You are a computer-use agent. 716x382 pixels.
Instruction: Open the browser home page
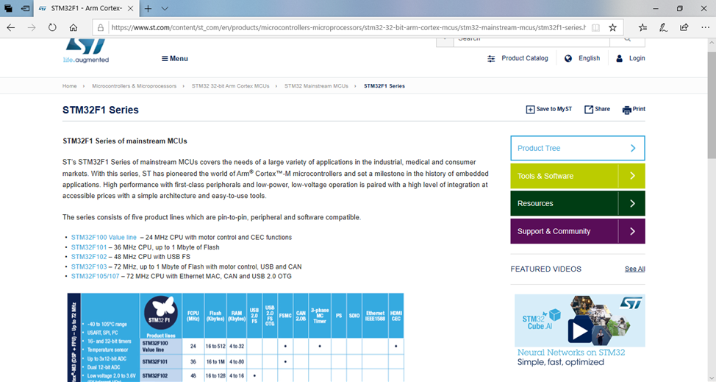pos(73,27)
